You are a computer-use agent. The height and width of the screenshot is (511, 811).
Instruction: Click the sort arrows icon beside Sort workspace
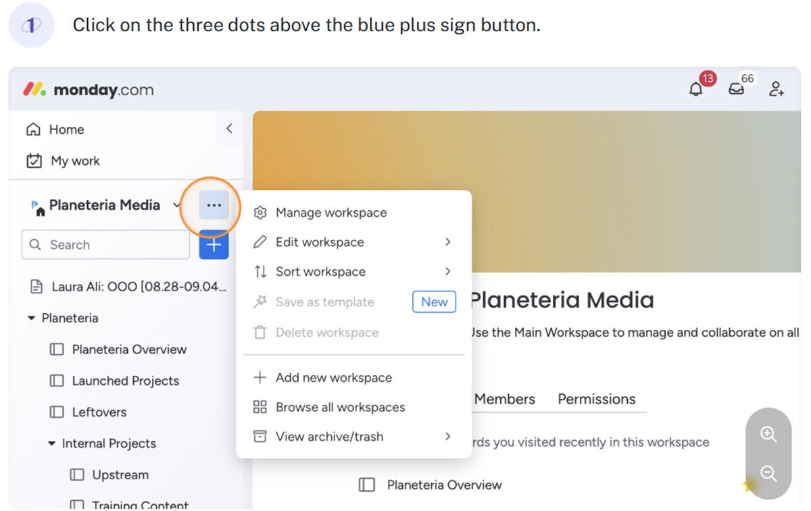pos(260,272)
